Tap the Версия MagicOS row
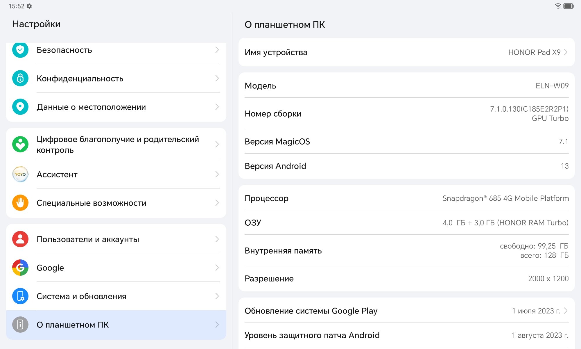 (407, 141)
